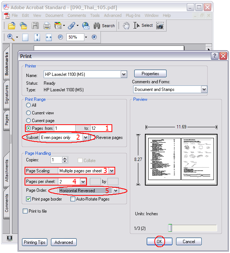Open the Signatures side tab

7,95
